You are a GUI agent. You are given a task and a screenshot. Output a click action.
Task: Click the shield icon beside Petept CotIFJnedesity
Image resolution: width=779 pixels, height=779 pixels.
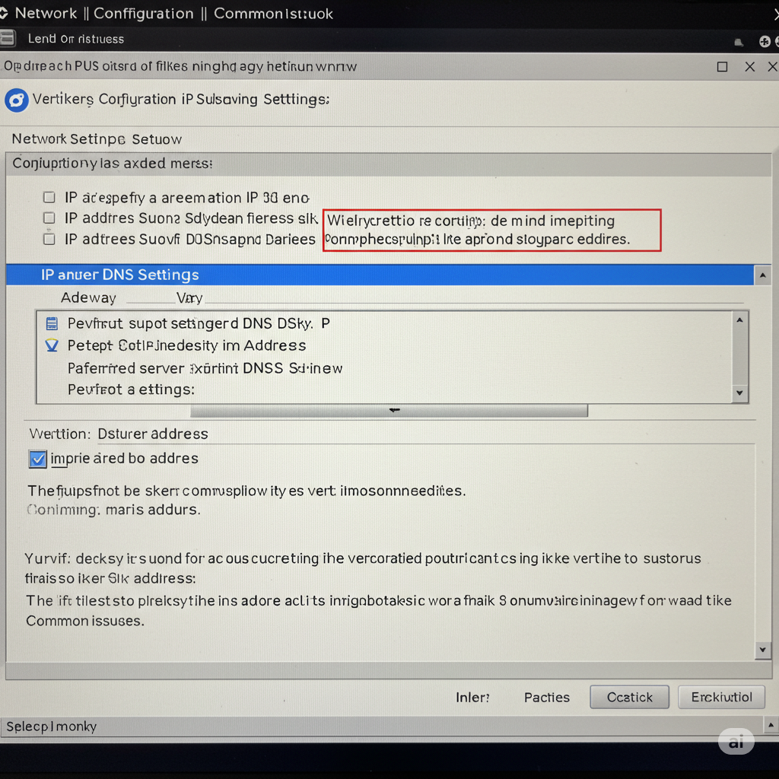pyautogui.click(x=52, y=345)
